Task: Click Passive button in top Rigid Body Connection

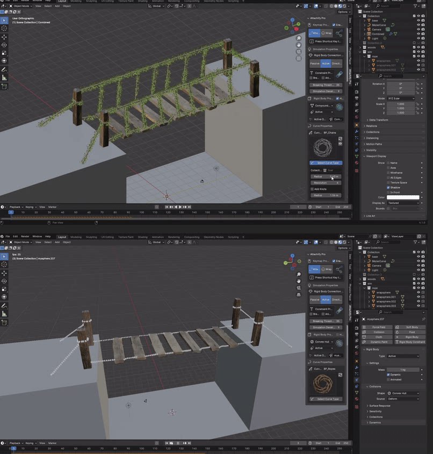Action: pos(315,63)
